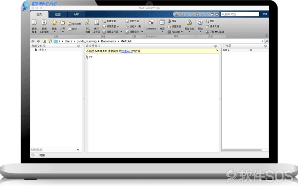Clear workspace with the 清除工作区 icon

104,32
